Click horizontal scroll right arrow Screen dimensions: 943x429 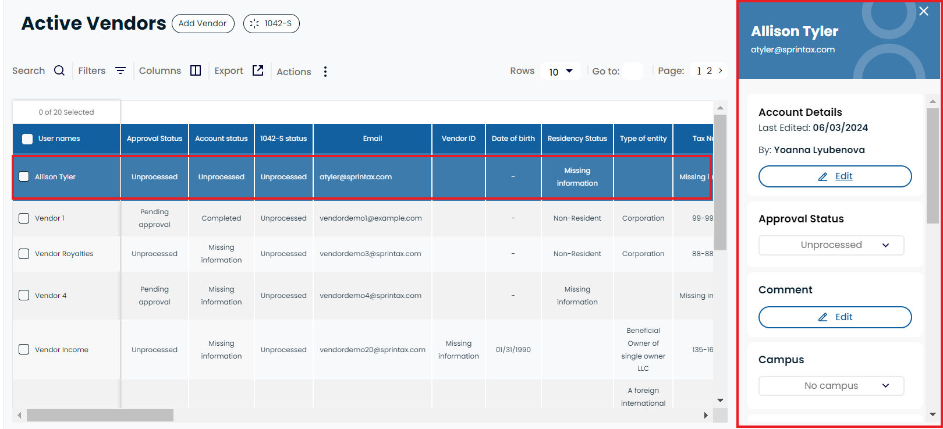(706, 415)
